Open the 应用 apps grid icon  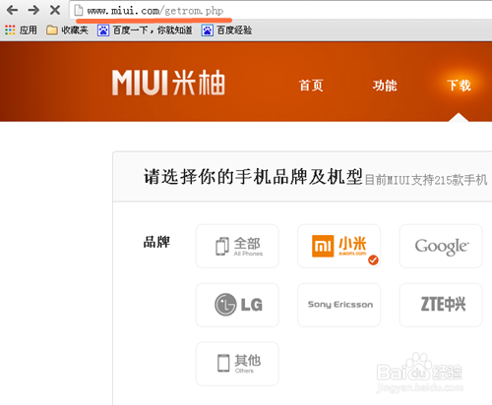[x=10, y=30]
